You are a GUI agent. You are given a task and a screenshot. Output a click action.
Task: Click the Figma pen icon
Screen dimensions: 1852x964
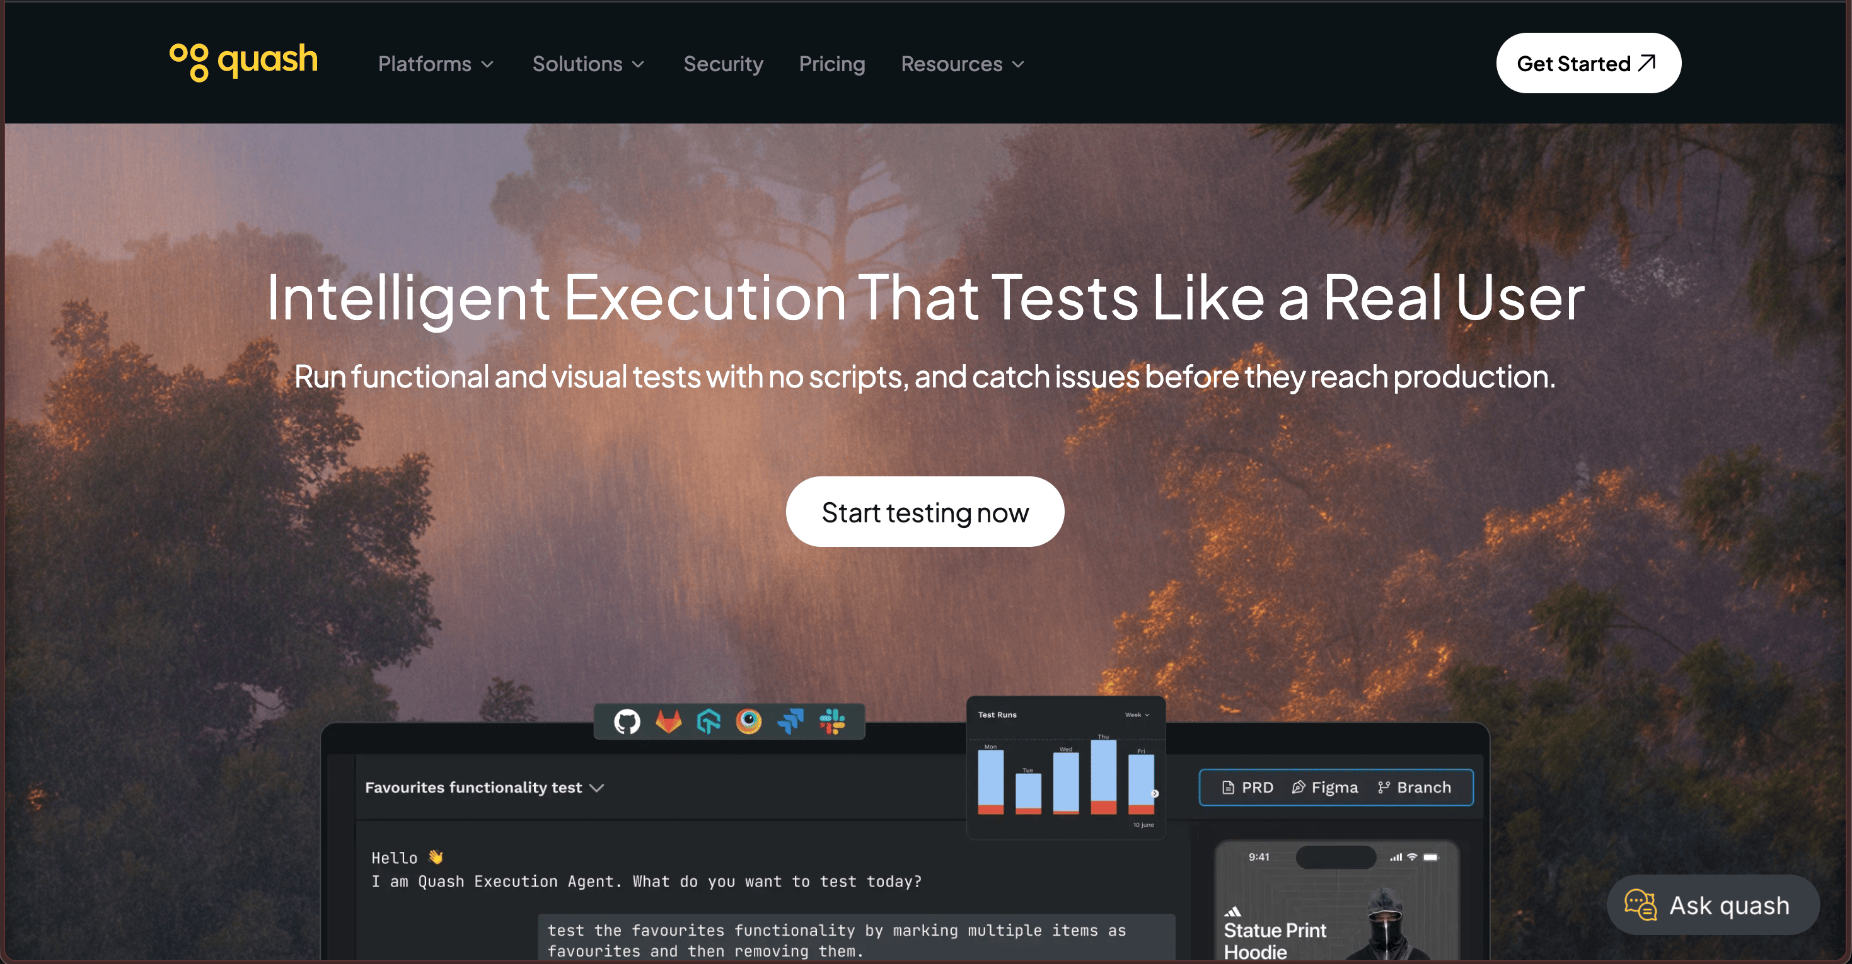click(1298, 787)
